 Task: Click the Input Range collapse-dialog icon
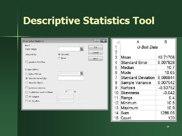click(82, 49)
